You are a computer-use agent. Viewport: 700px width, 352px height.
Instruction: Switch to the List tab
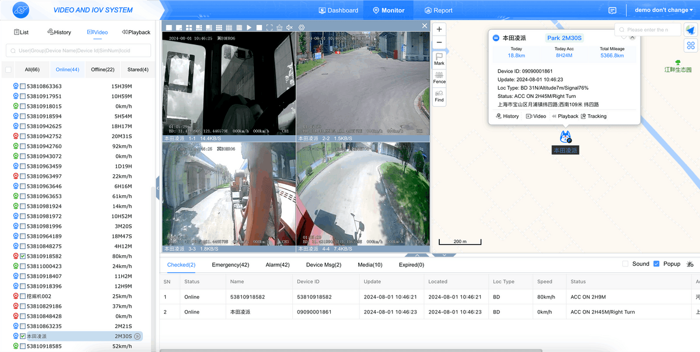pos(20,32)
